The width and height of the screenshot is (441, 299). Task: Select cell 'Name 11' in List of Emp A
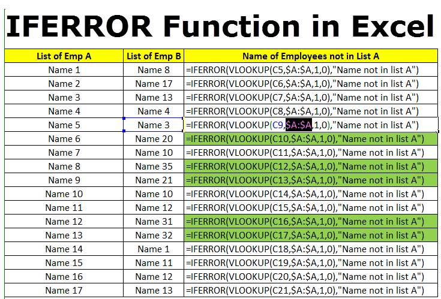click(x=64, y=207)
